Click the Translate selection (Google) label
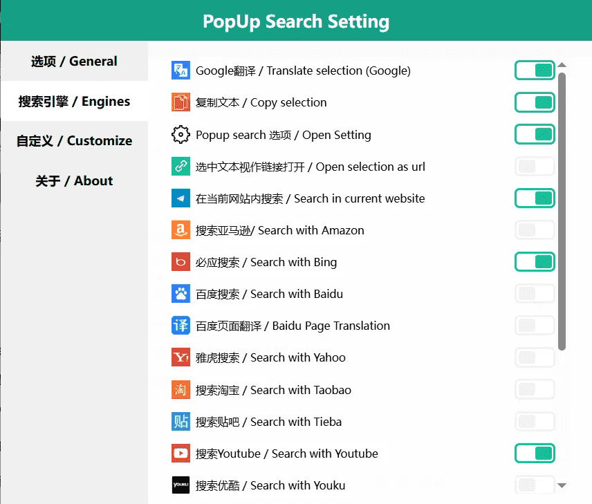The height and width of the screenshot is (504, 592). 303,71
